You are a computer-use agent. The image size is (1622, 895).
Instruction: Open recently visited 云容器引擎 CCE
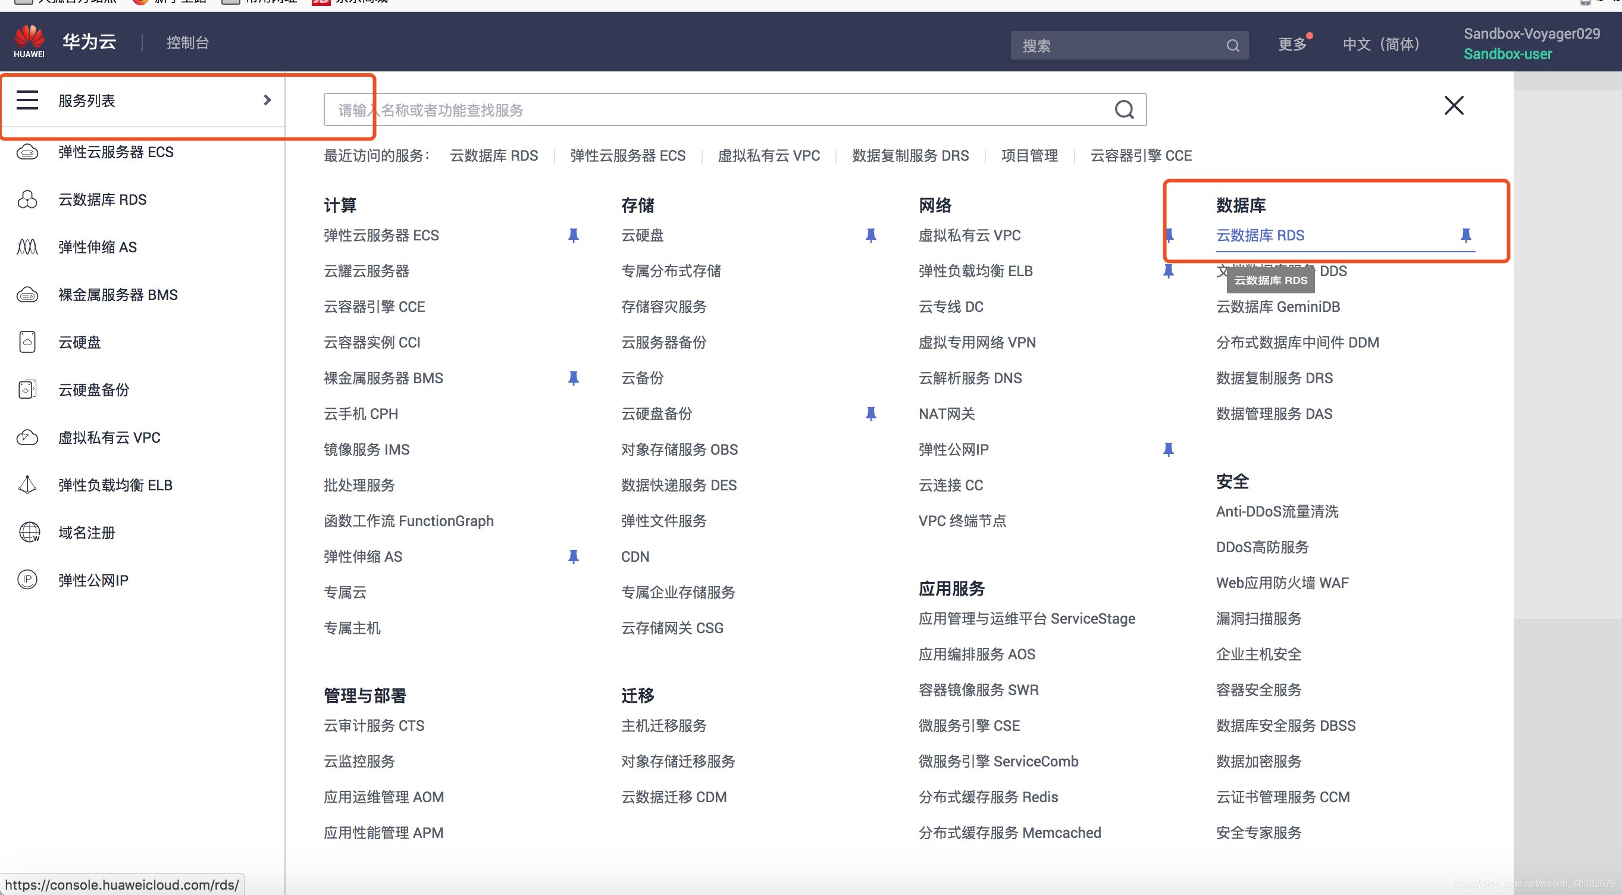tap(1141, 155)
